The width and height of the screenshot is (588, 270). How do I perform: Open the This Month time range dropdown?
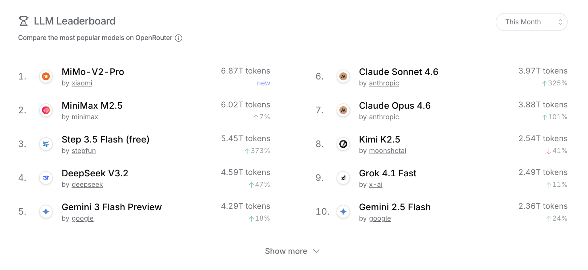point(531,22)
